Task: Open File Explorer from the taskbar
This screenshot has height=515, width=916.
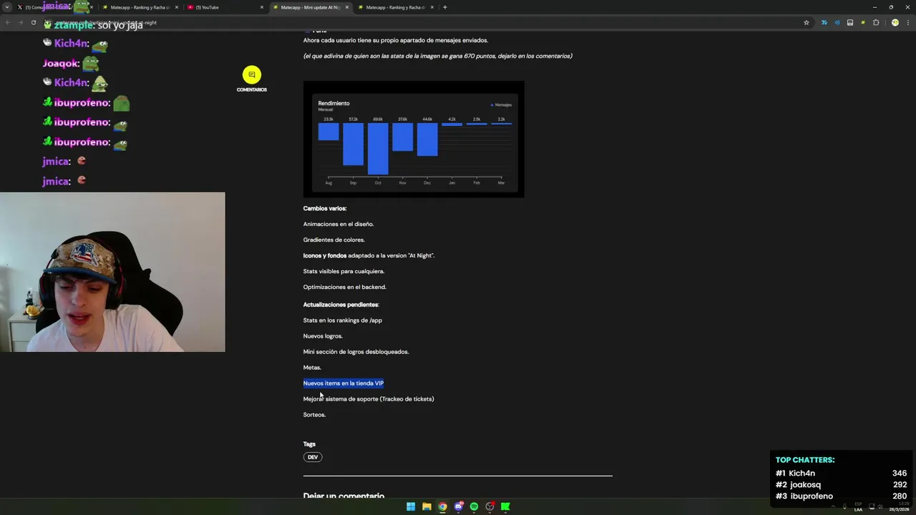Action: pos(427,506)
